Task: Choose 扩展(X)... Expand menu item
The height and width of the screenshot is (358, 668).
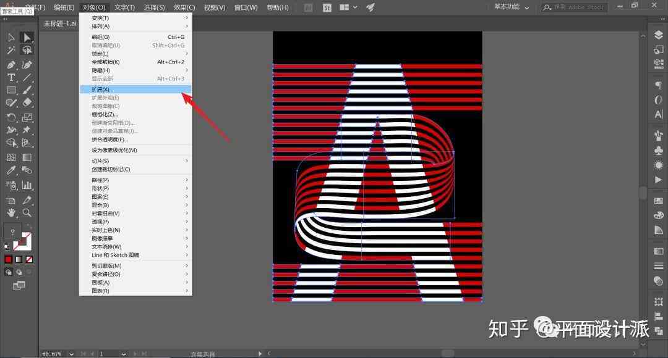Action: click(135, 89)
